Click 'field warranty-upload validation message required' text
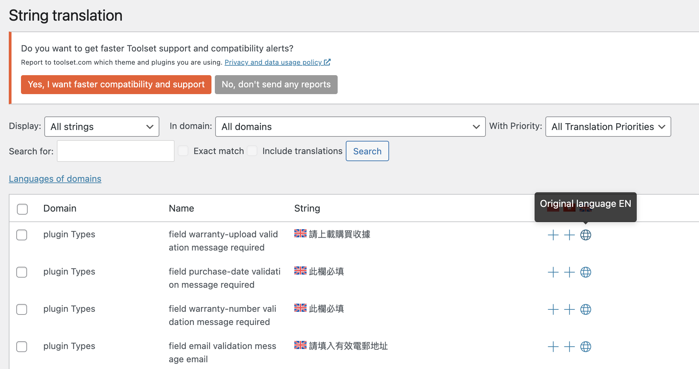This screenshot has height=369, width=699. [x=223, y=241]
